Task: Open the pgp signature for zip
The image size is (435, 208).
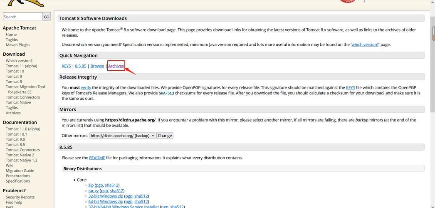Action: coord(99,185)
